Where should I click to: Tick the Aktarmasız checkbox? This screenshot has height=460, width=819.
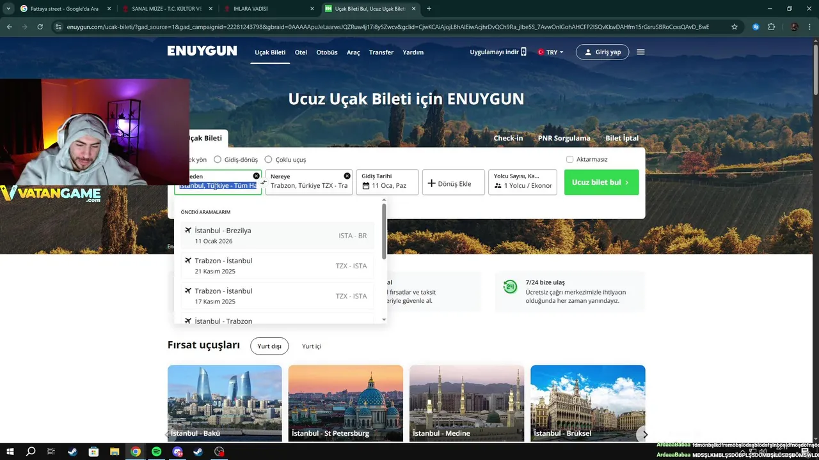pyautogui.click(x=569, y=159)
